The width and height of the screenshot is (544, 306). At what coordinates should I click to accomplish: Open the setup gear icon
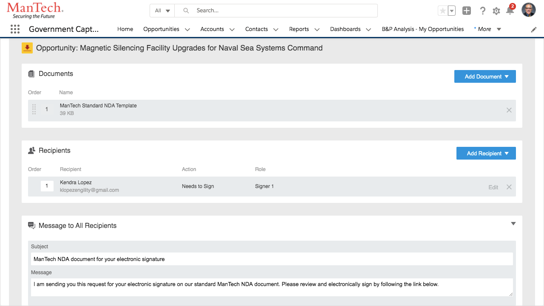click(496, 11)
